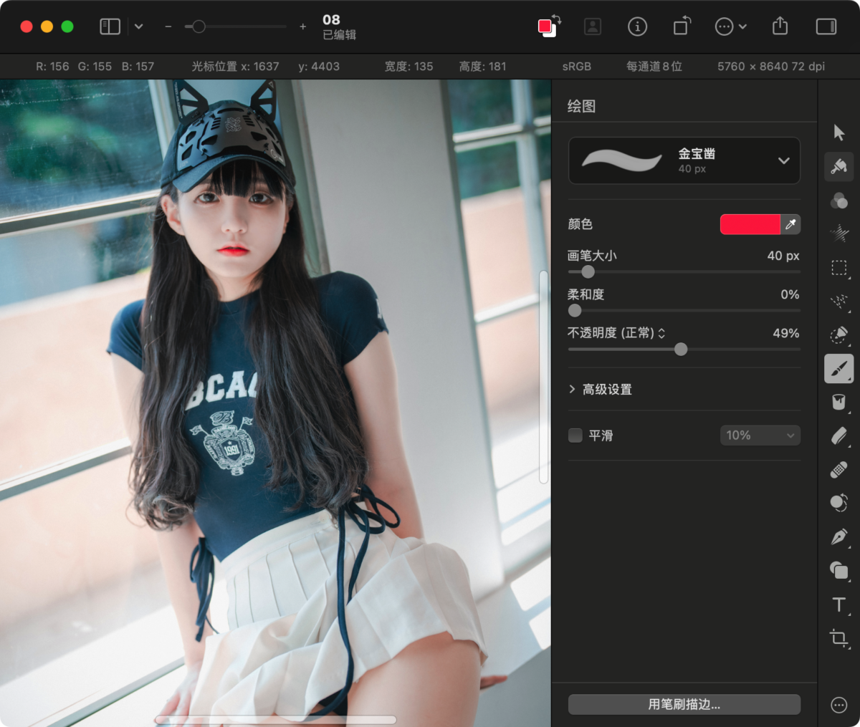Click the R: 156 color readout
This screenshot has width=860, height=727.
pos(52,67)
